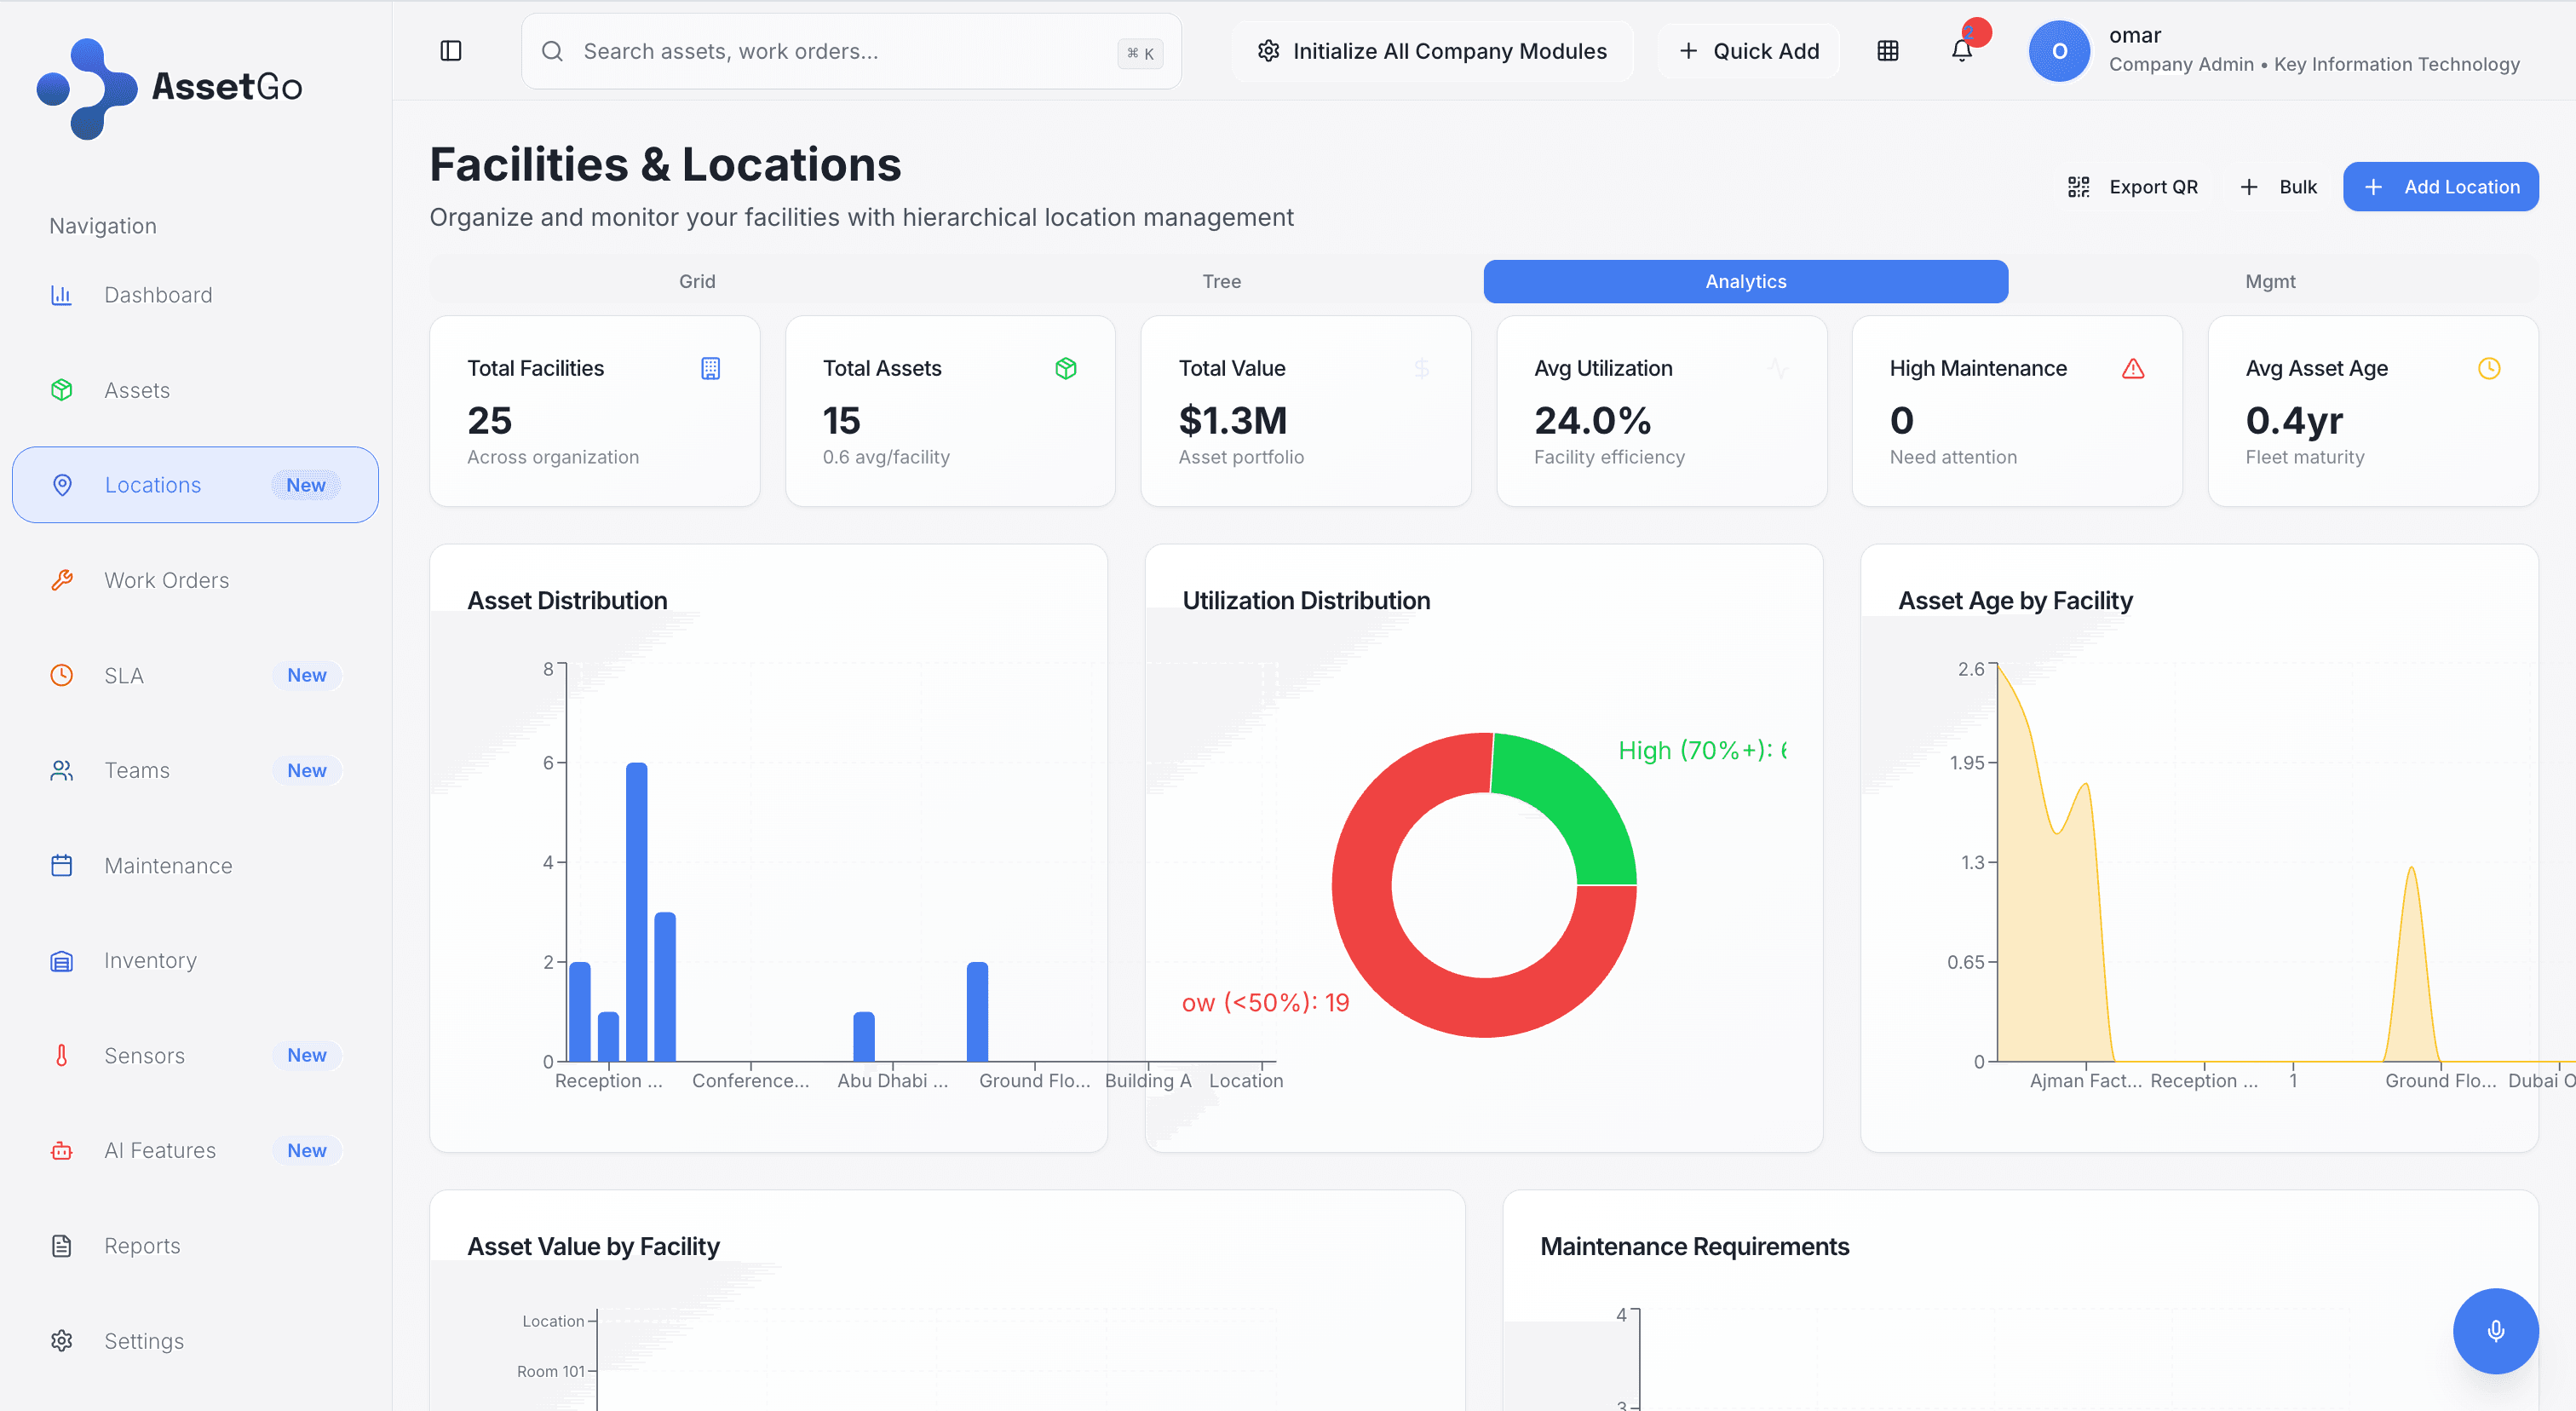Click the Teams people icon

click(x=62, y=770)
